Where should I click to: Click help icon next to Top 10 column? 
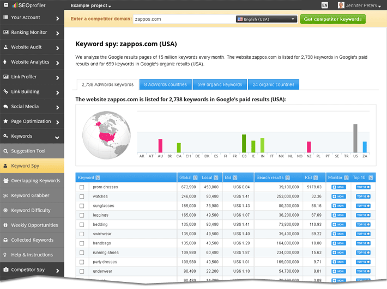pos(371,177)
